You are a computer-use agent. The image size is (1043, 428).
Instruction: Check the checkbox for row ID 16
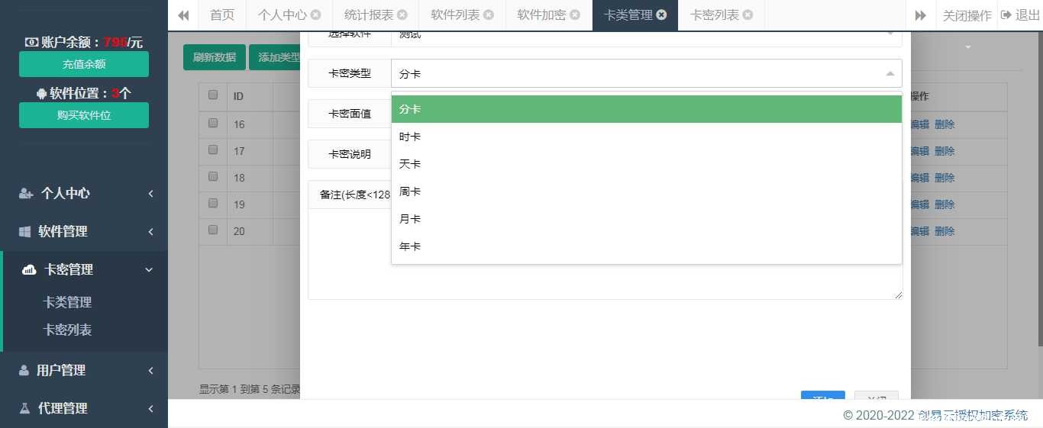point(213,123)
